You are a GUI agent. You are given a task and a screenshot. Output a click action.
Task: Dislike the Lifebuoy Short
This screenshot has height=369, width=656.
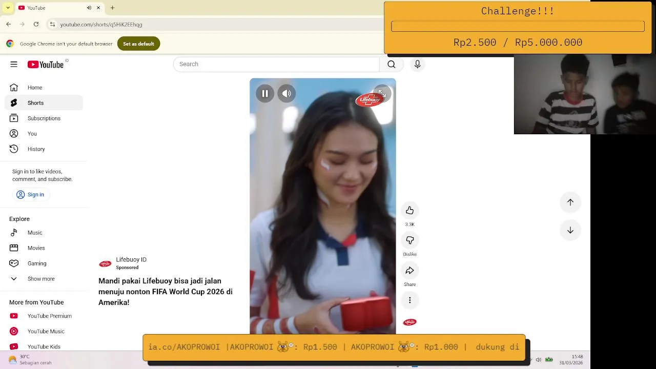tap(409, 240)
